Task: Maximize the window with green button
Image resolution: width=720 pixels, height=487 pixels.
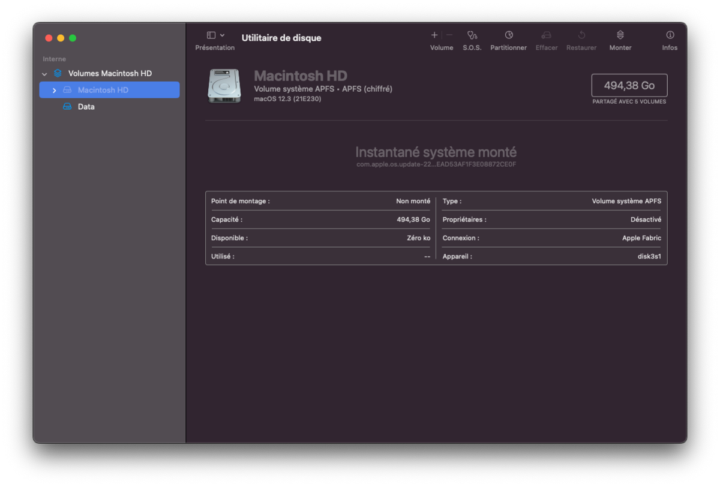Action: coord(73,38)
